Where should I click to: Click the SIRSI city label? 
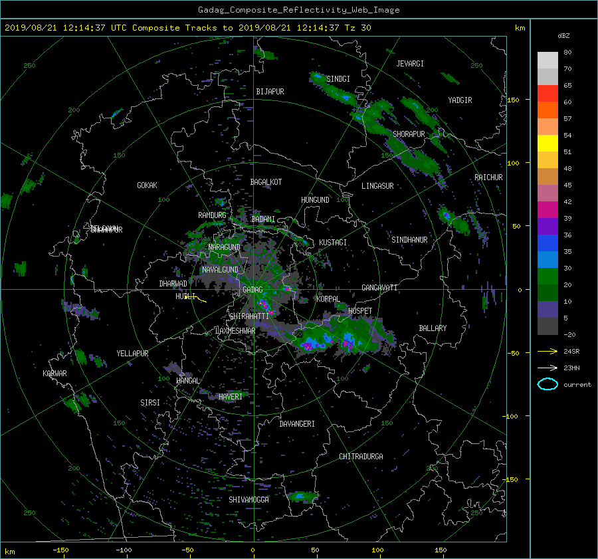click(150, 403)
